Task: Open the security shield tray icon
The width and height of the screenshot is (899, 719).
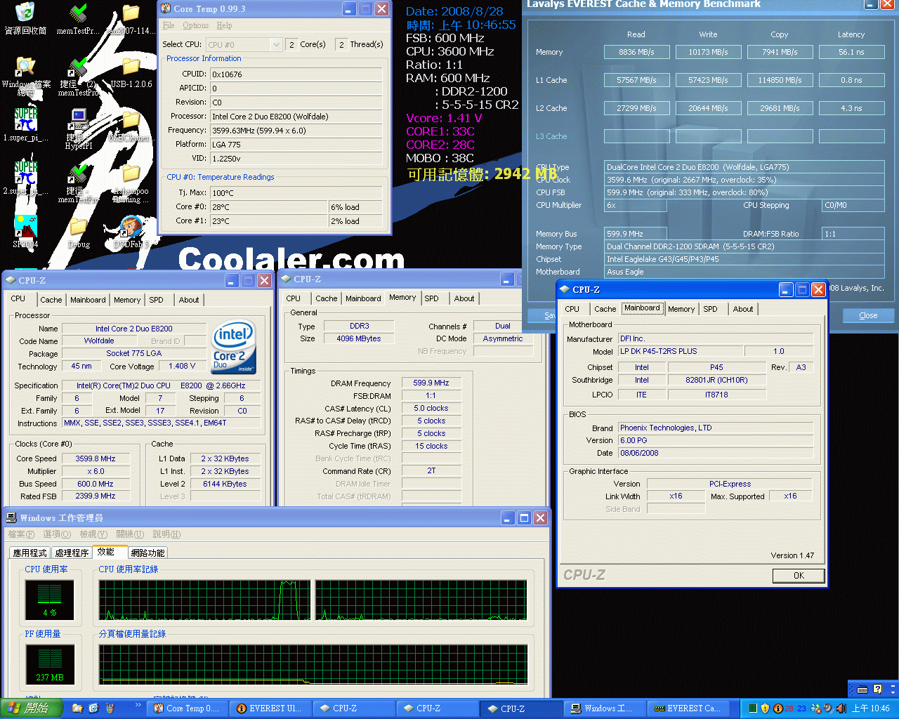Action: [765, 708]
